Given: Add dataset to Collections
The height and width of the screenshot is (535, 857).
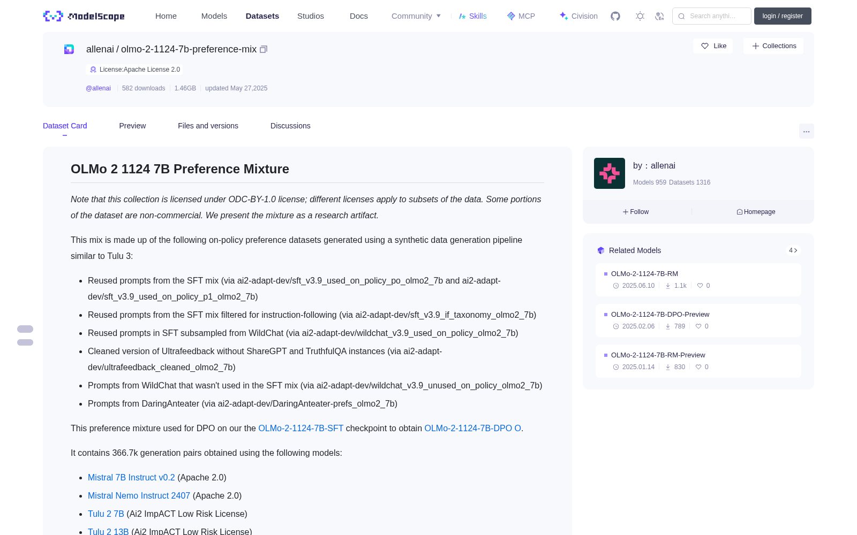Looking at the screenshot, I should 773,46.
